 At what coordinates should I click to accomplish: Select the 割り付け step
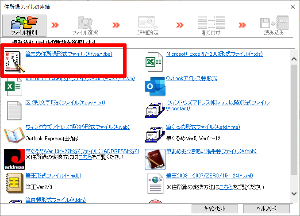[211, 26]
